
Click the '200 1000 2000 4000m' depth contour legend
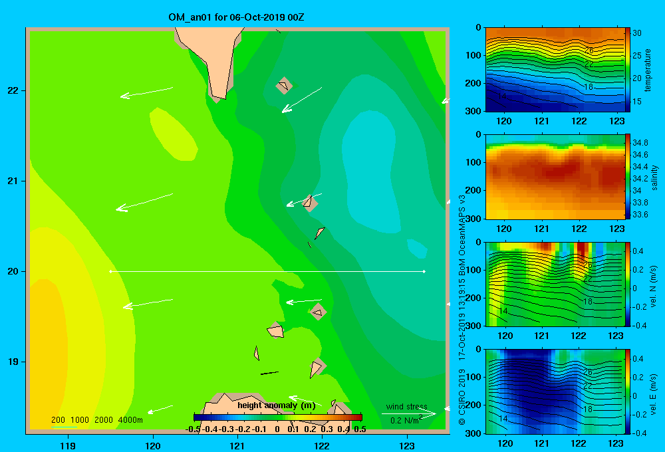[96, 420]
